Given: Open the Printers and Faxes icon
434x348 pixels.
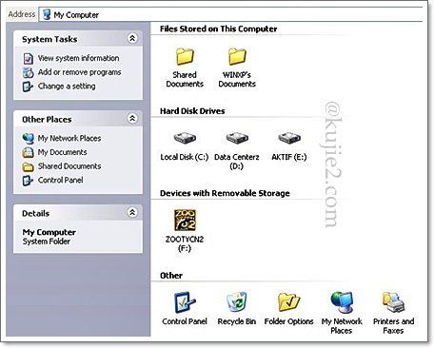Looking at the screenshot, I should [393, 302].
